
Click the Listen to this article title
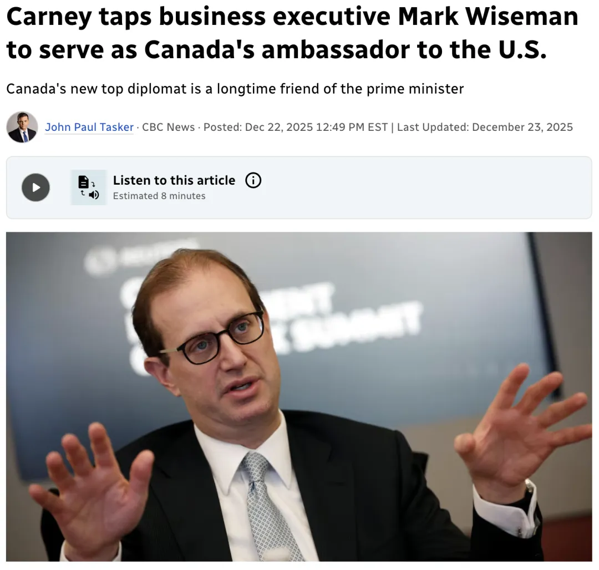pyautogui.click(x=174, y=180)
